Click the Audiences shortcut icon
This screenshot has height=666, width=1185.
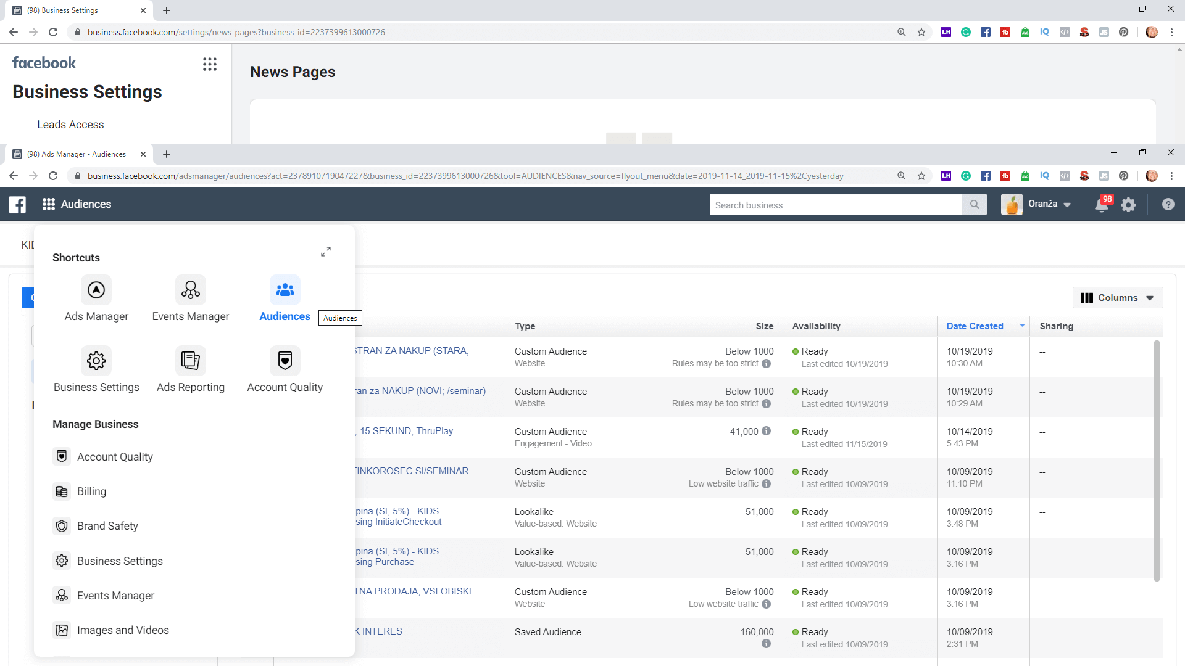(285, 290)
